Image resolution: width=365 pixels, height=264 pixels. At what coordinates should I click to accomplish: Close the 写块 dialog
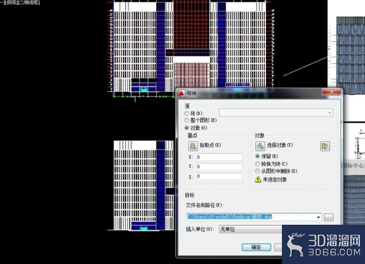332,92
